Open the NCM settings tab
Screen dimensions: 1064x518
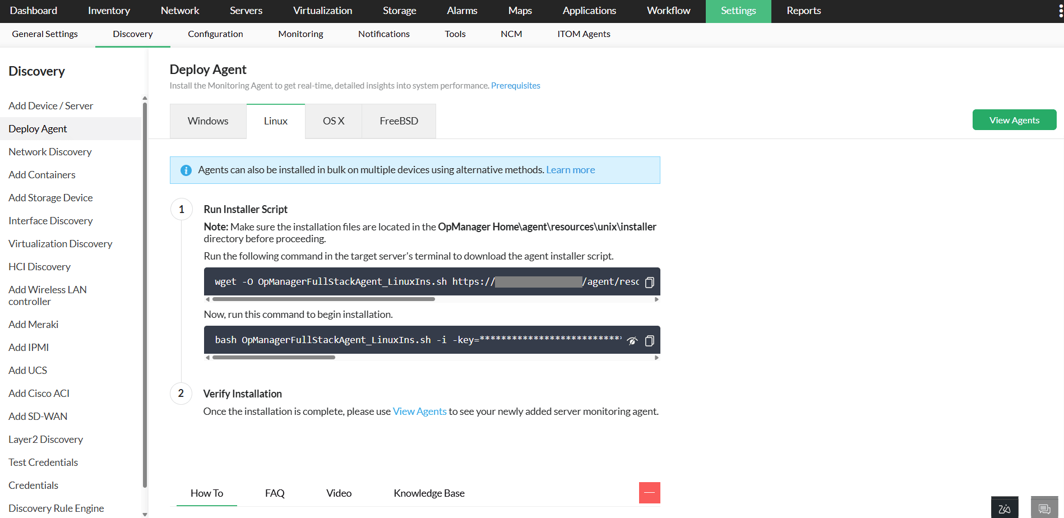(511, 34)
